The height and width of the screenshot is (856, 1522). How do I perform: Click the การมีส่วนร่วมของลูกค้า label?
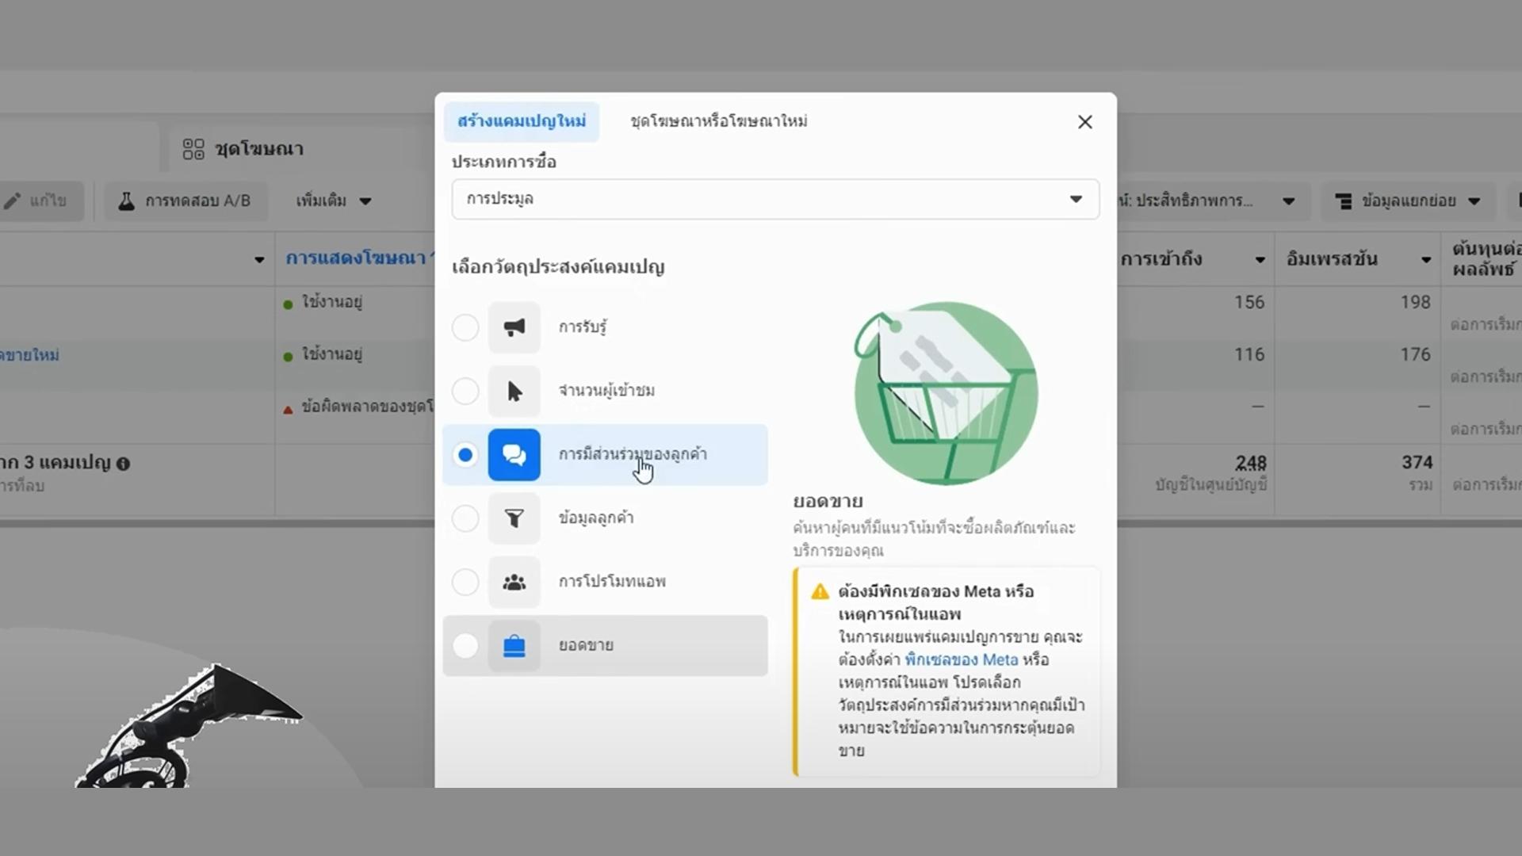pyautogui.click(x=633, y=454)
